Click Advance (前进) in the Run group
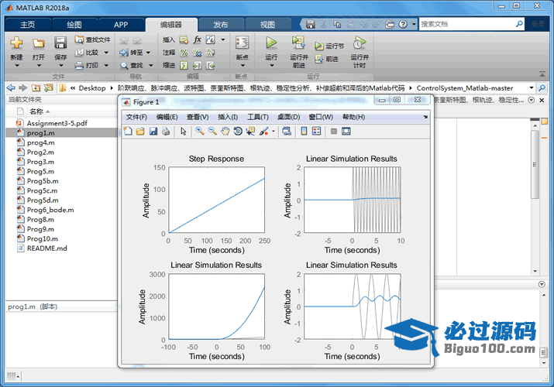 point(326,59)
